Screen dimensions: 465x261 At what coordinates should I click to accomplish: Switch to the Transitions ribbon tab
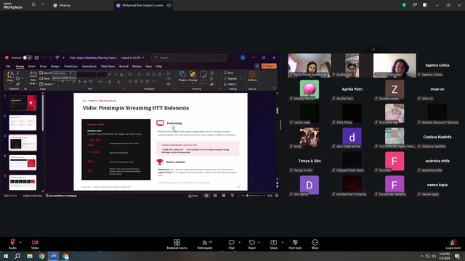coord(70,66)
